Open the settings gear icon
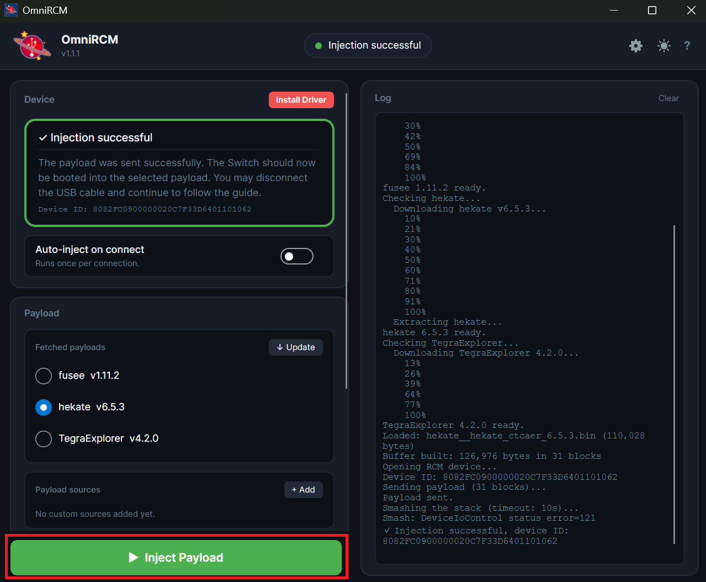Image resolution: width=706 pixels, height=582 pixels. [636, 46]
